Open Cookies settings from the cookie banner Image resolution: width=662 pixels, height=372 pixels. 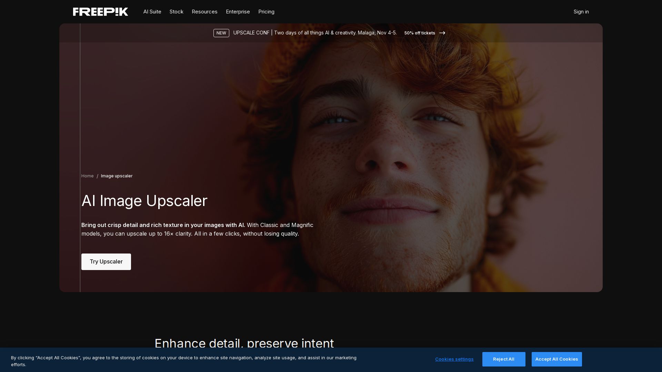click(454, 359)
